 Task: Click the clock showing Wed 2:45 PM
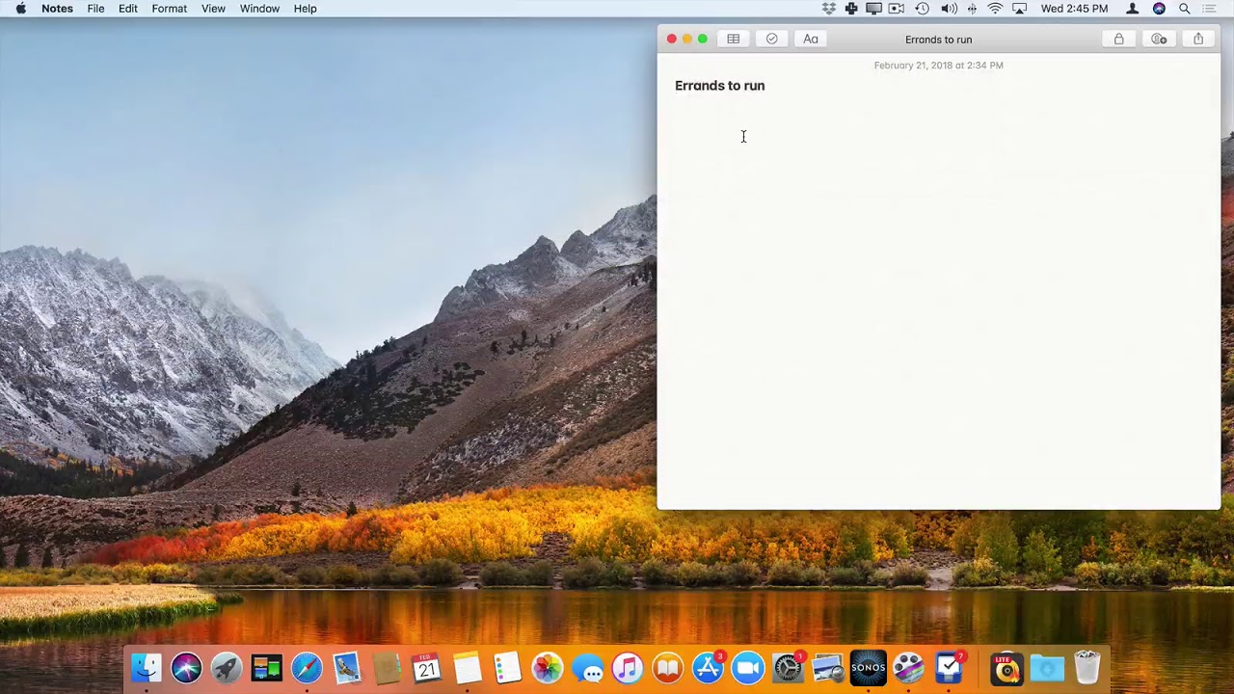point(1074,9)
